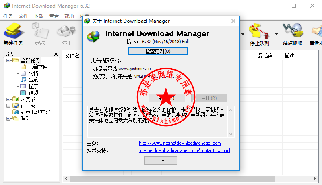The image size is (322, 185).
Task: Click the download list scroll left arrow
Action: coord(66,179)
